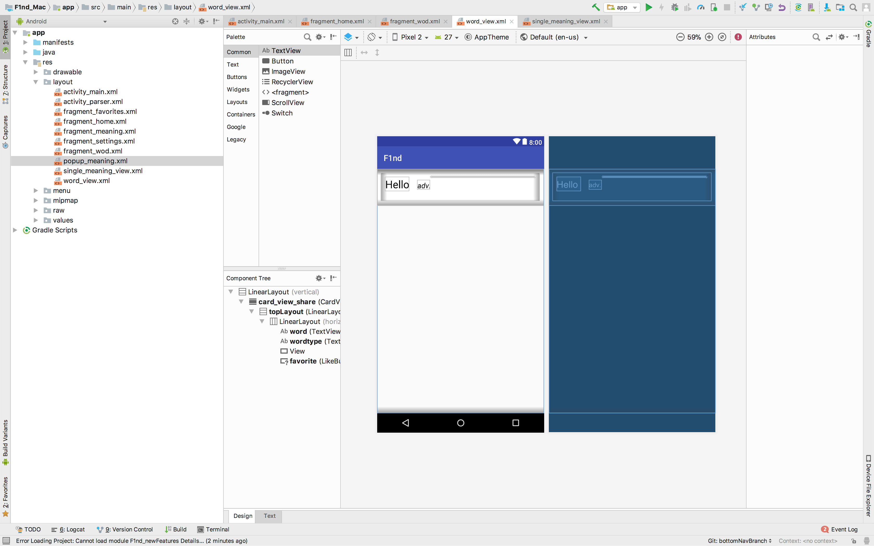Open Component Tree gear settings
The width and height of the screenshot is (874, 546).
(320, 278)
